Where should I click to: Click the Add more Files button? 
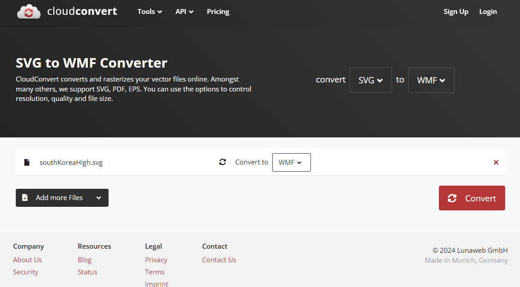(x=62, y=198)
